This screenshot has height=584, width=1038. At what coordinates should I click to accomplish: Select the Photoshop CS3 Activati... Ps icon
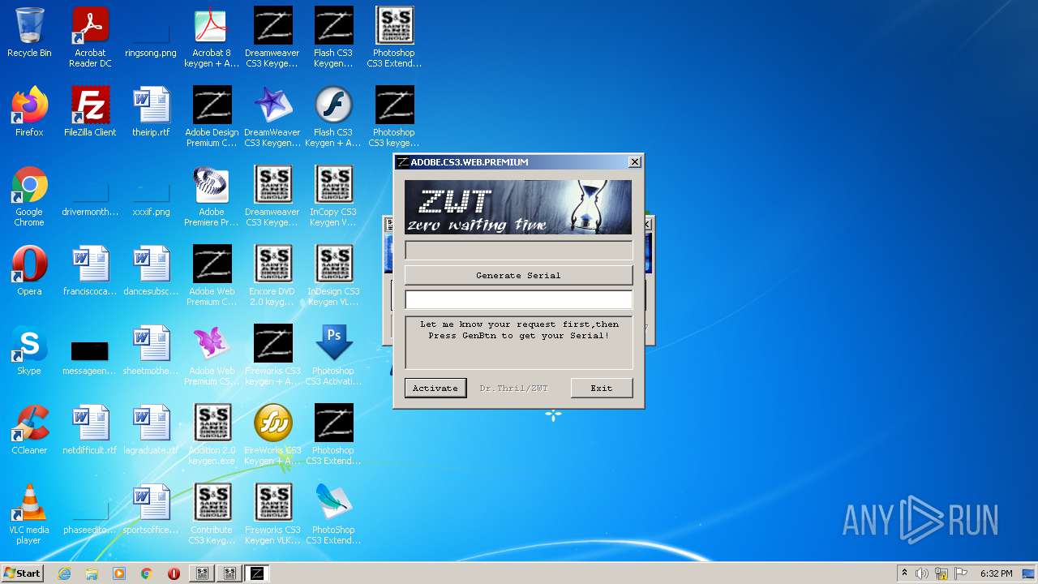(333, 355)
